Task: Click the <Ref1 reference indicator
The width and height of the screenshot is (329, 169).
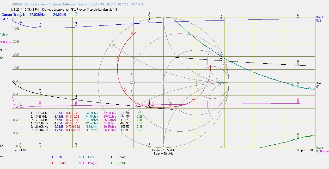Action: coord(319,17)
